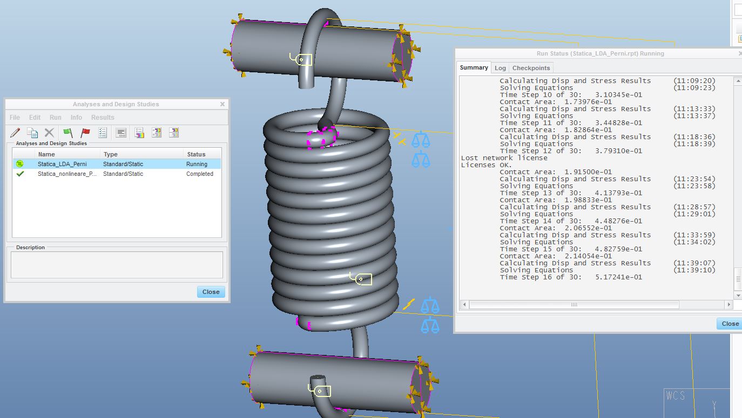The image size is (742, 418).
Task: Edit the selected analysis definition
Action: [x=15, y=132]
